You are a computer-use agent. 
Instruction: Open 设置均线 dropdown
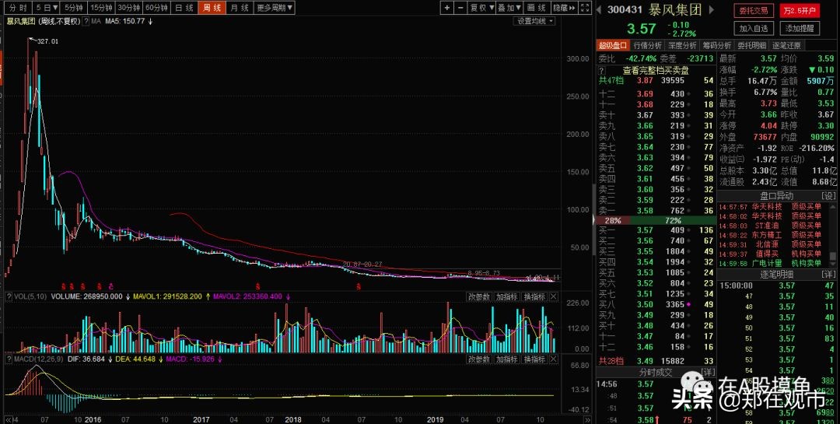point(534,22)
